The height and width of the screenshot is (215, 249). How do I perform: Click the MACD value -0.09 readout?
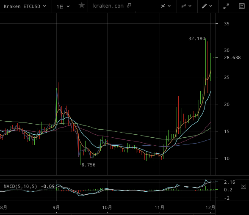pyautogui.click(x=48, y=186)
